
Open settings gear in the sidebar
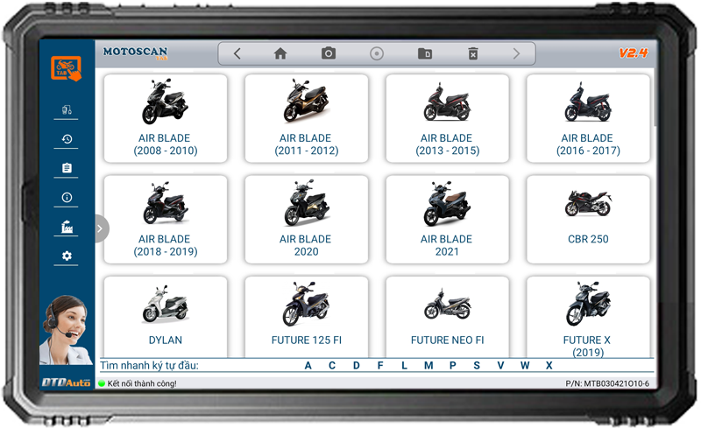(x=67, y=256)
